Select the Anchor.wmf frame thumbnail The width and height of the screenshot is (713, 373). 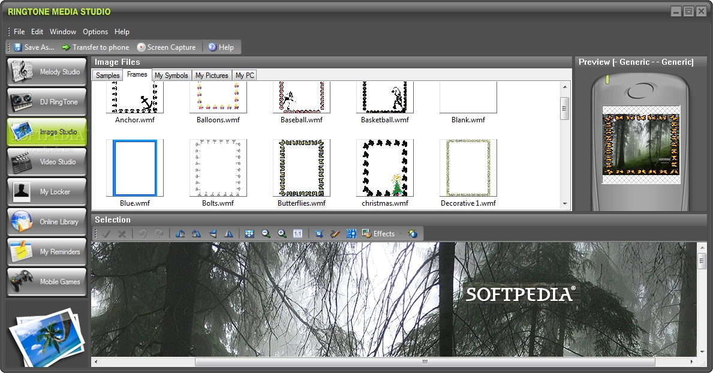(134, 97)
